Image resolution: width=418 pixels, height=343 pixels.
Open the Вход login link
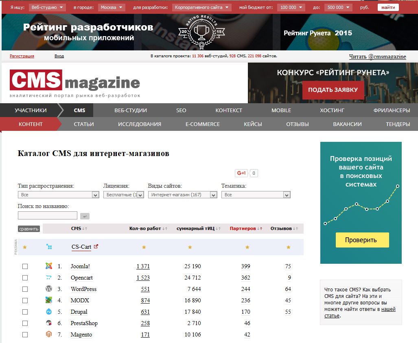pos(59,56)
